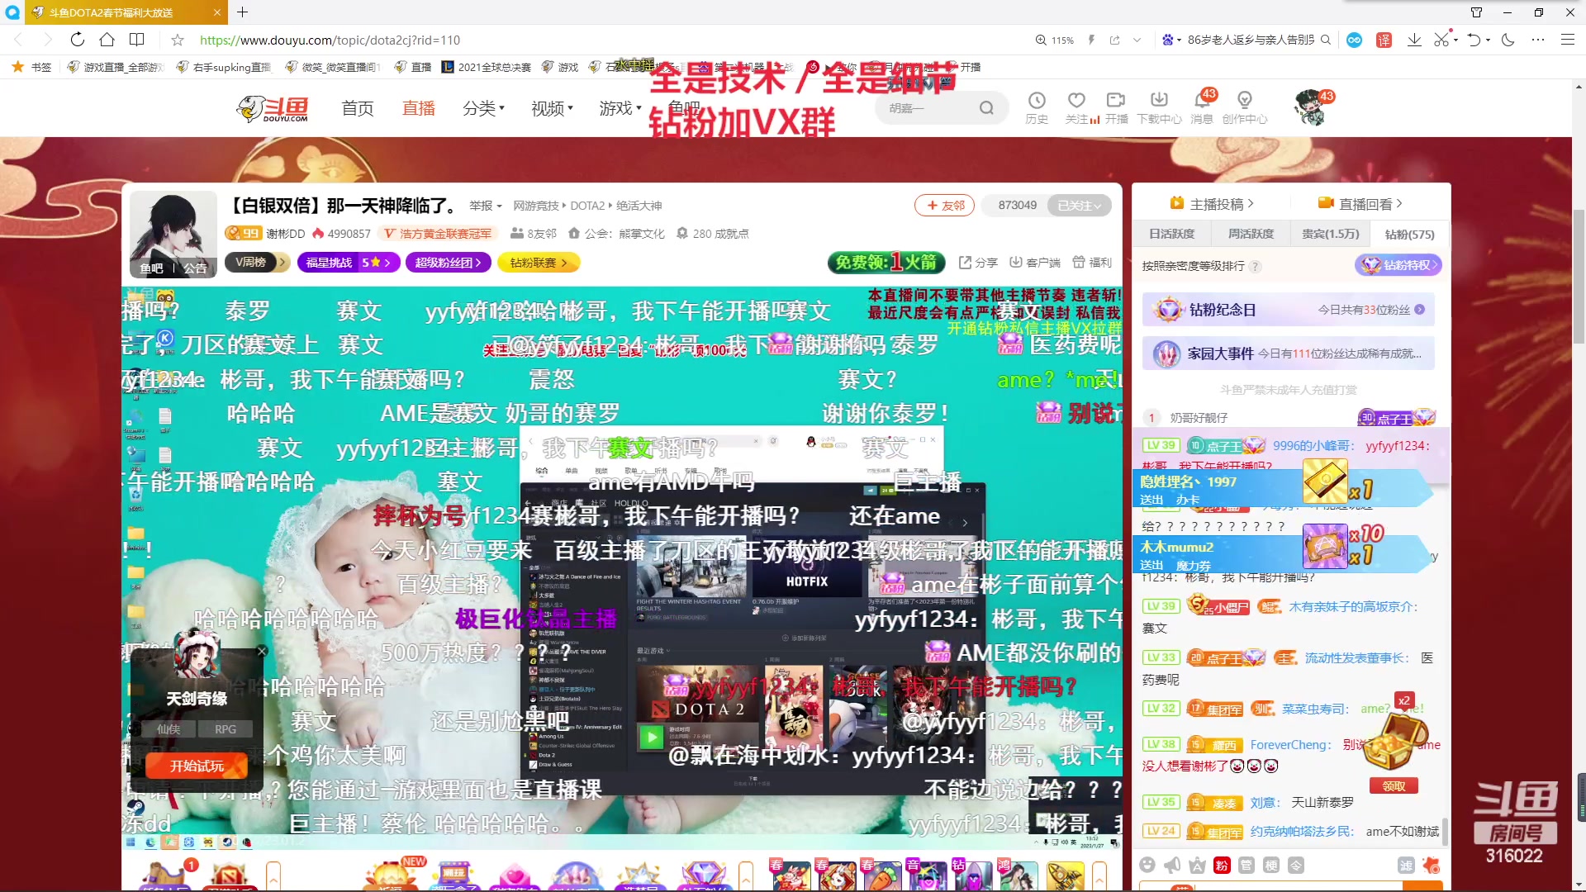1586x892 pixels.
Task: Open the 钻粉纪念日 anniversary card
Action: (1289, 310)
